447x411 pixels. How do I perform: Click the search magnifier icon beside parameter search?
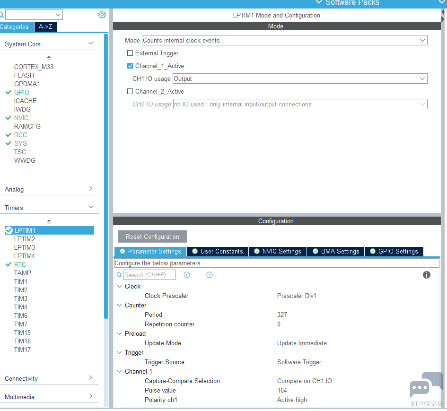[119, 275]
